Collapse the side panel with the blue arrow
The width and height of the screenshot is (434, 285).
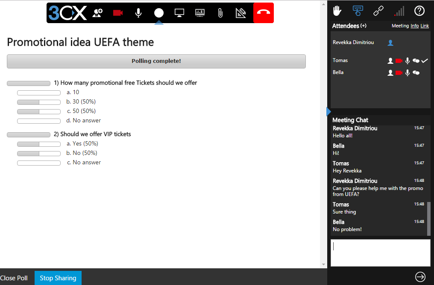click(328, 112)
